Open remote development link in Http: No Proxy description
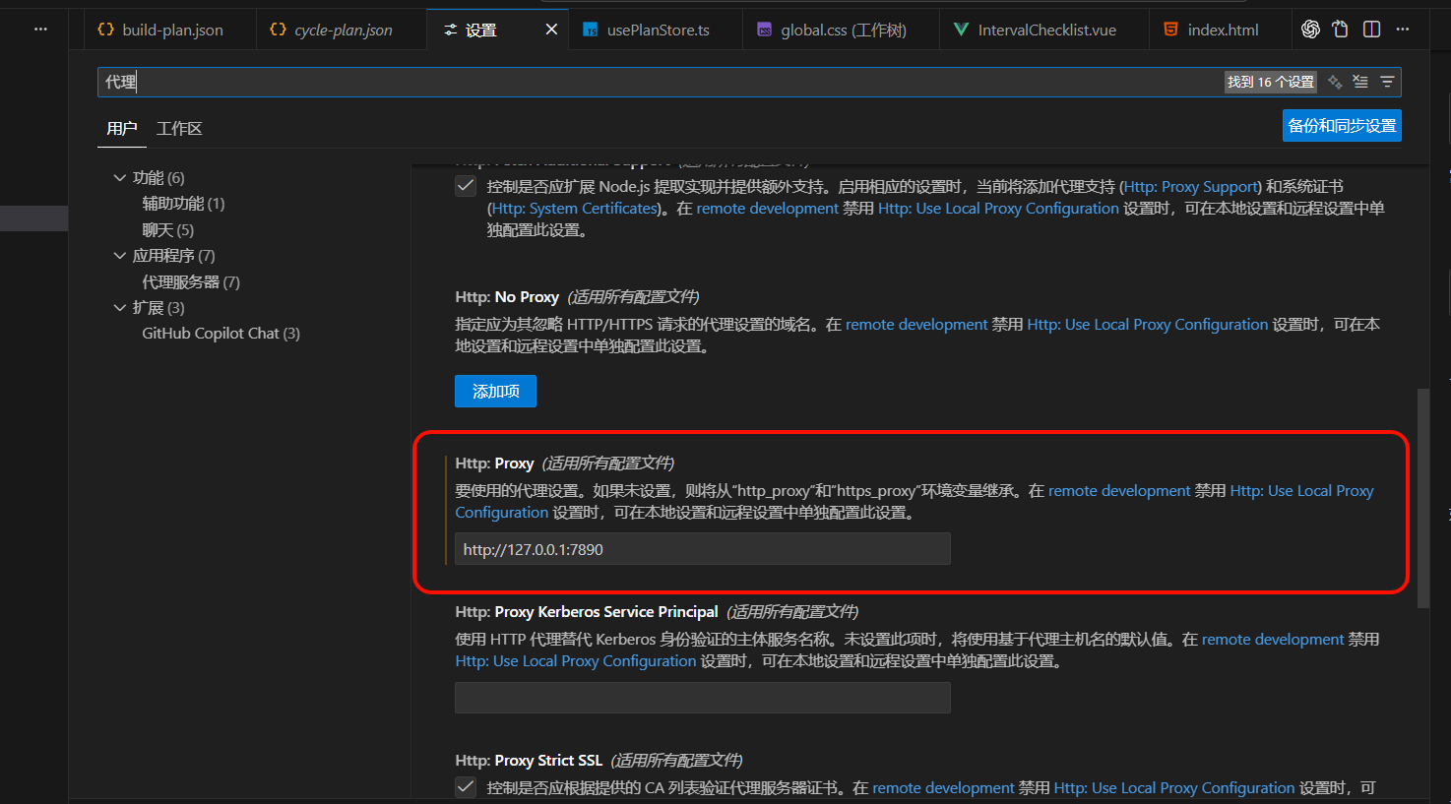 916,325
